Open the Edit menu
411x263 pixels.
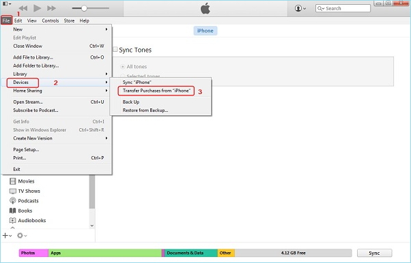(x=18, y=20)
